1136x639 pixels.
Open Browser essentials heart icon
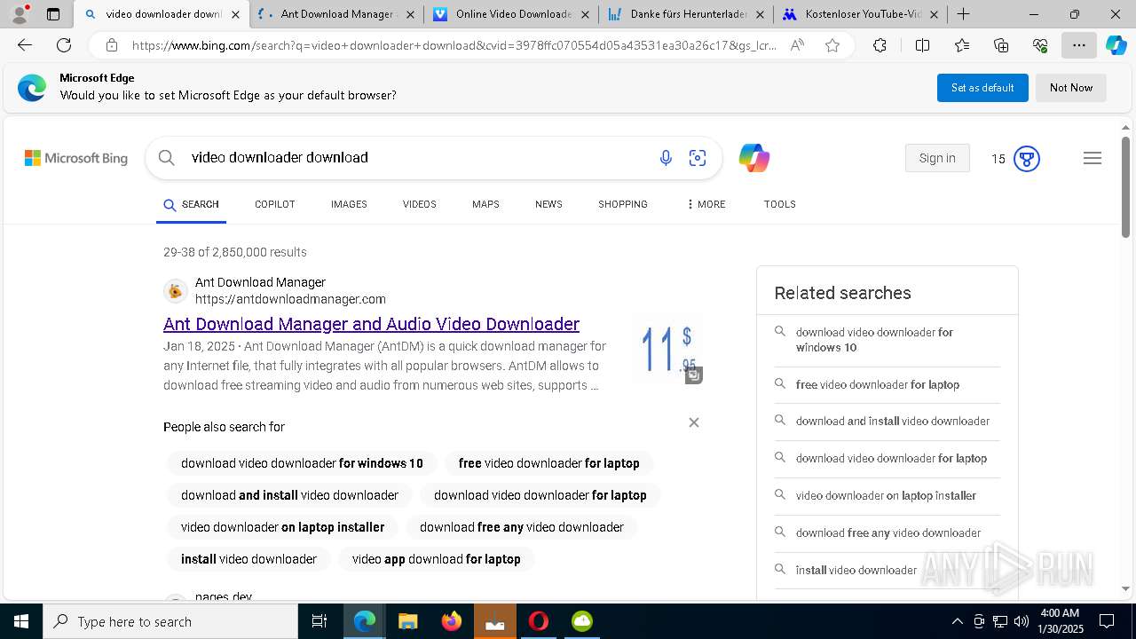click(1040, 45)
